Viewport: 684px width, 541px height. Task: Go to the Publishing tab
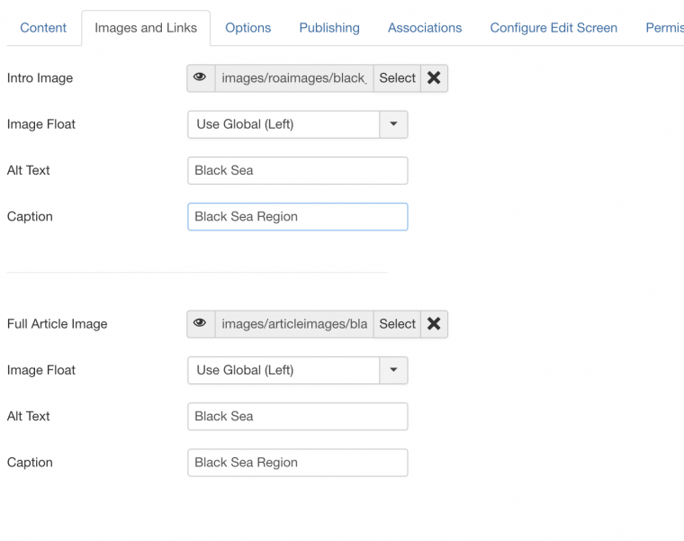pyautogui.click(x=329, y=28)
